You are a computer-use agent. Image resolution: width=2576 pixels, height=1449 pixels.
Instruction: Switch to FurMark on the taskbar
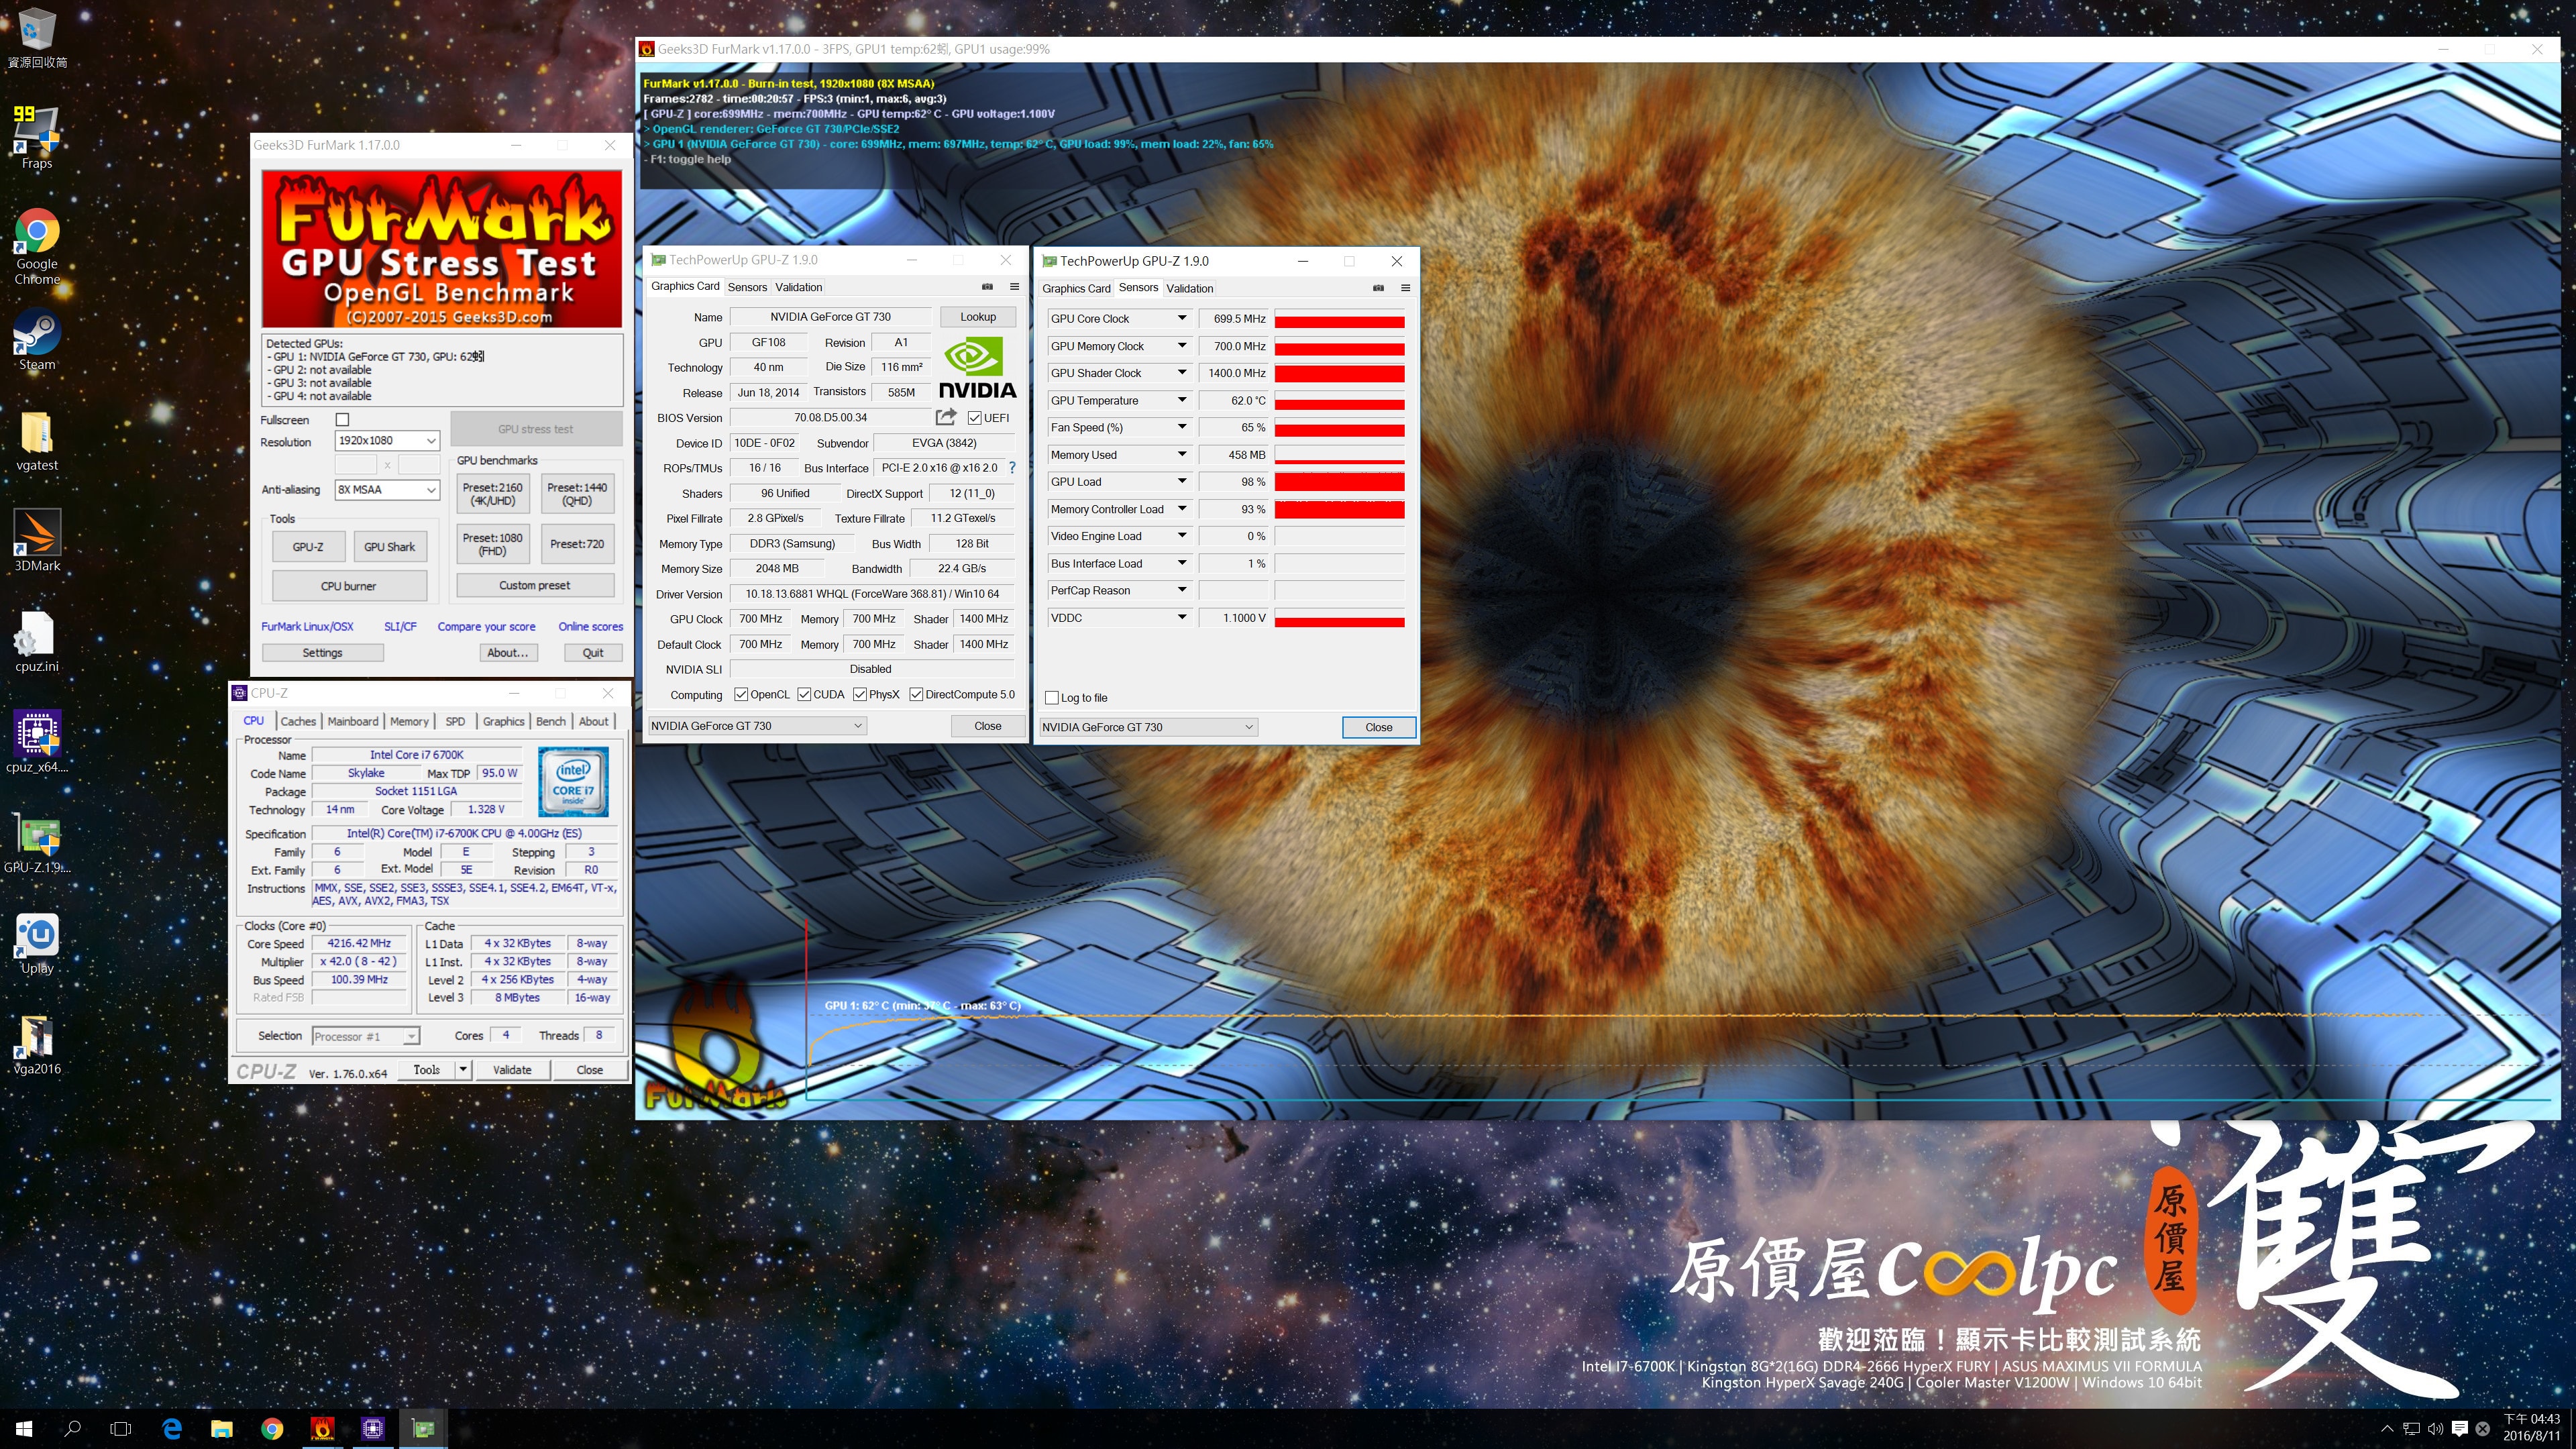tap(322, 1429)
